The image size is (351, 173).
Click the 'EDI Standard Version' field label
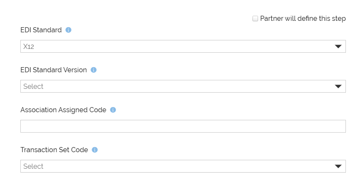[x=53, y=70]
